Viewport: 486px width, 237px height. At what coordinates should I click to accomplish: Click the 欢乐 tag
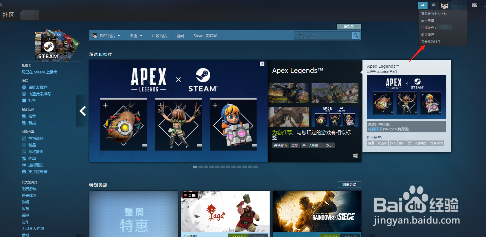pyautogui.click(x=329, y=145)
